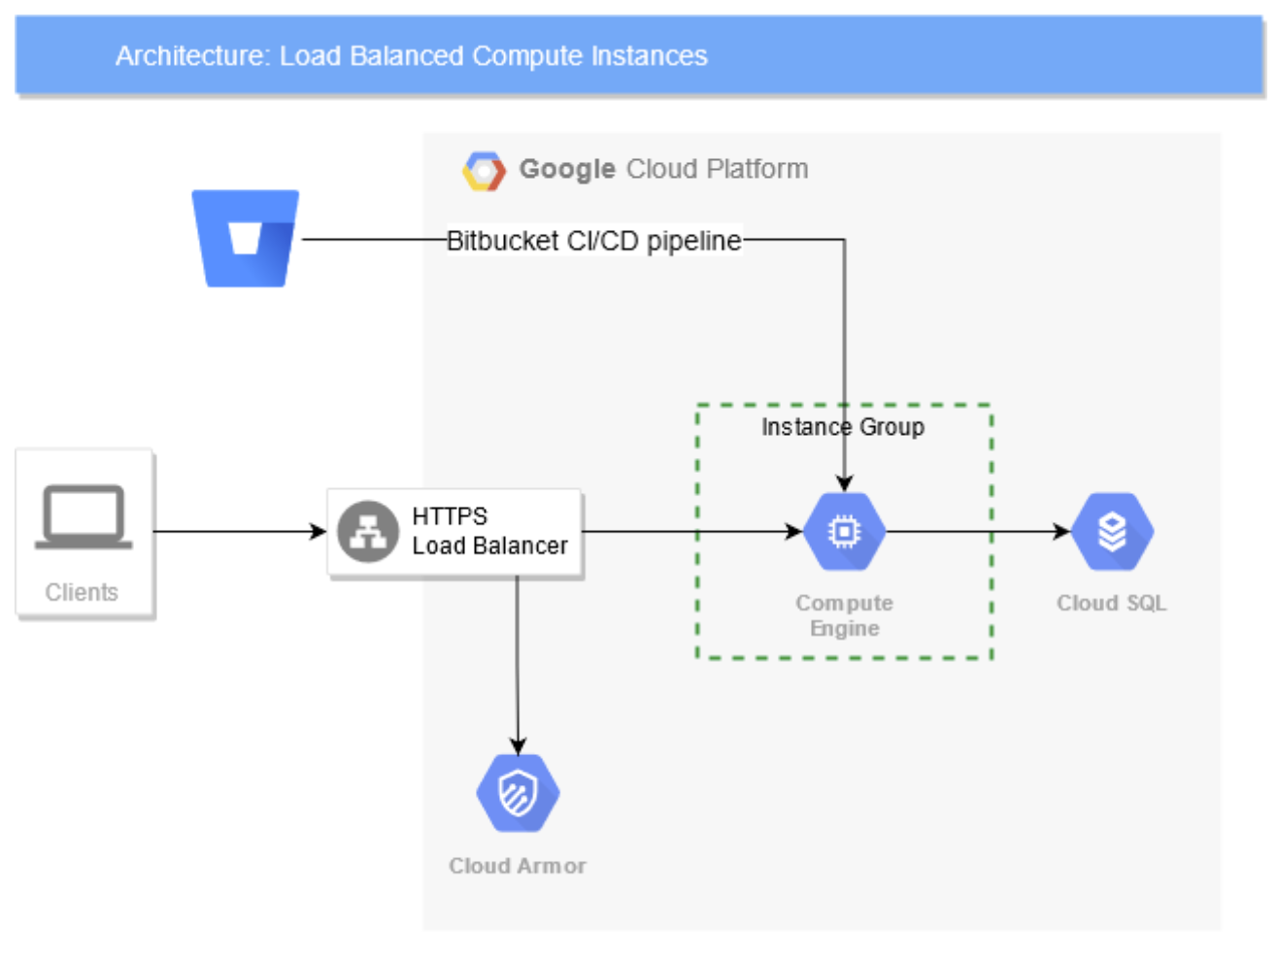The height and width of the screenshot is (957, 1278).
Task: Click the 'Cloud SQL' caption
Action: (x=1112, y=603)
